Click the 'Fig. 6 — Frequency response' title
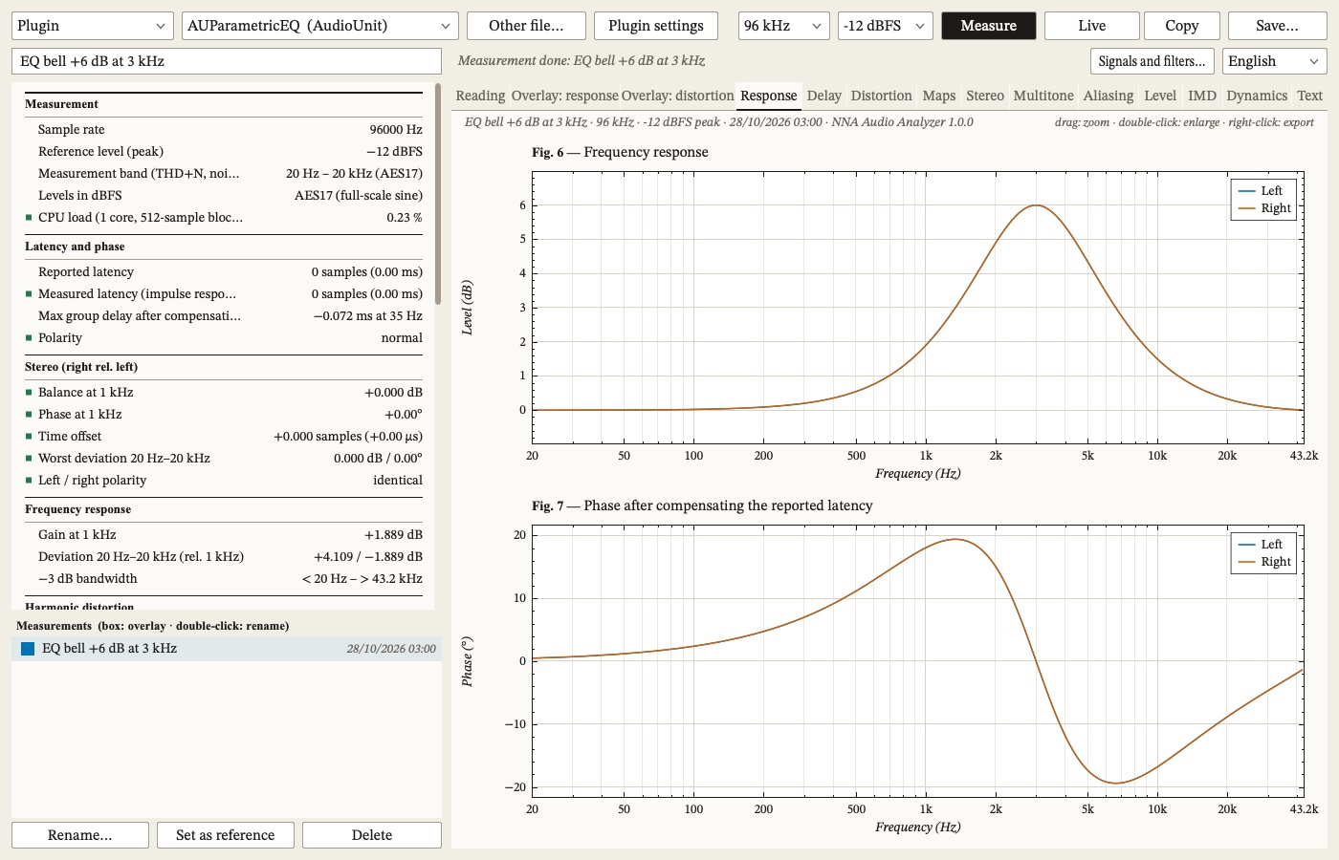1339x860 pixels. pyautogui.click(x=620, y=152)
